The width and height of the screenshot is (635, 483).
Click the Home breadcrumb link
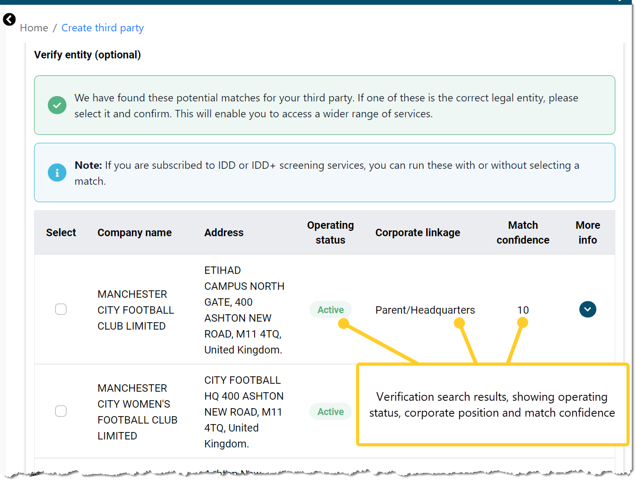point(34,28)
